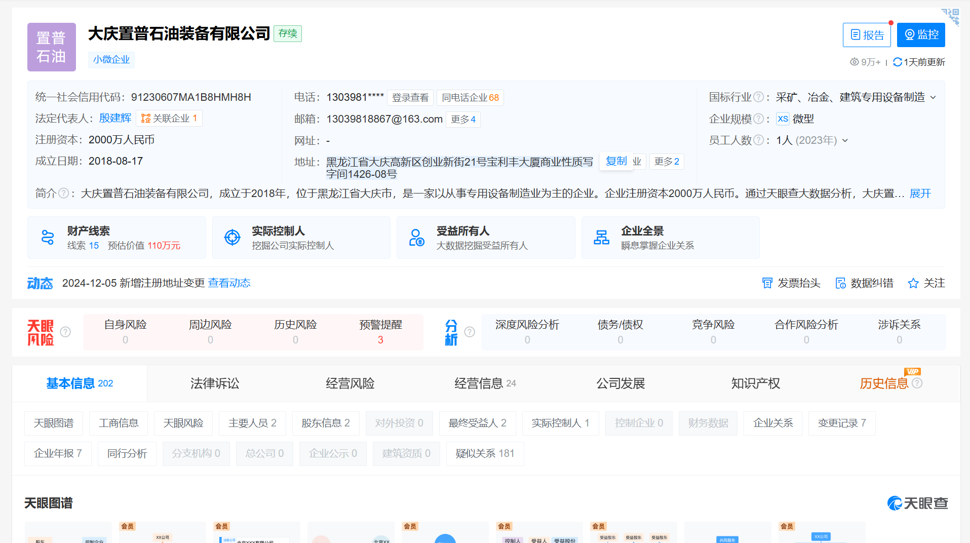Switch to the 经营风险 tab
The width and height of the screenshot is (970, 543).
click(350, 383)
